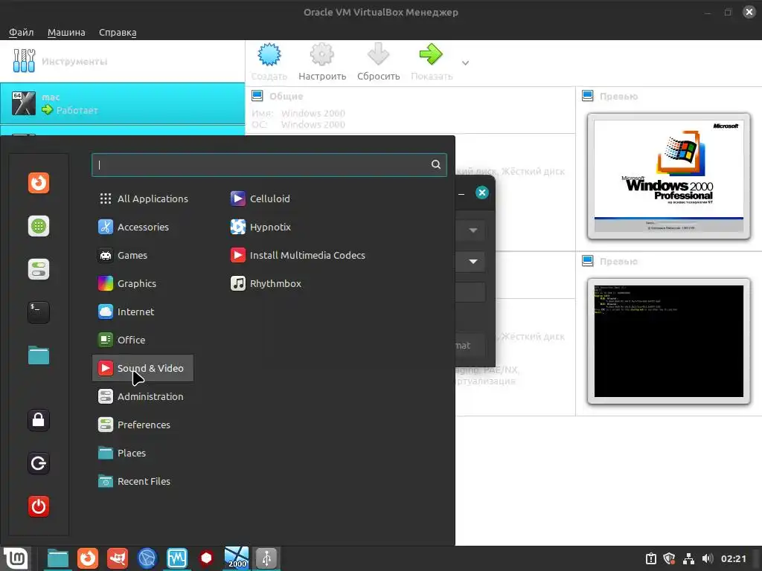Click the upper Превью section header
The width and height of the screenshot is (762, 571).
pyautogui.click(x=618, y=96)
